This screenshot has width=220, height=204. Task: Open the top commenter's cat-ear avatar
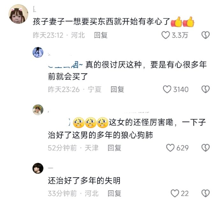coord(18,14)
